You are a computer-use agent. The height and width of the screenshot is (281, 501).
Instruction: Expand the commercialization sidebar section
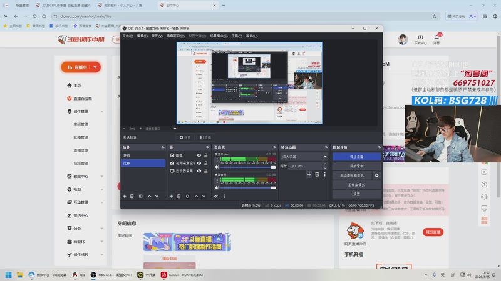[x=102, y=242]
